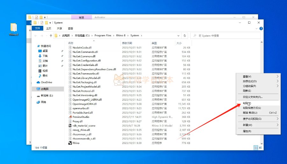Viewport: 287px width, 164px height.
Task: Select OneDrive in the navigation pane
Action: coord(46,82)
